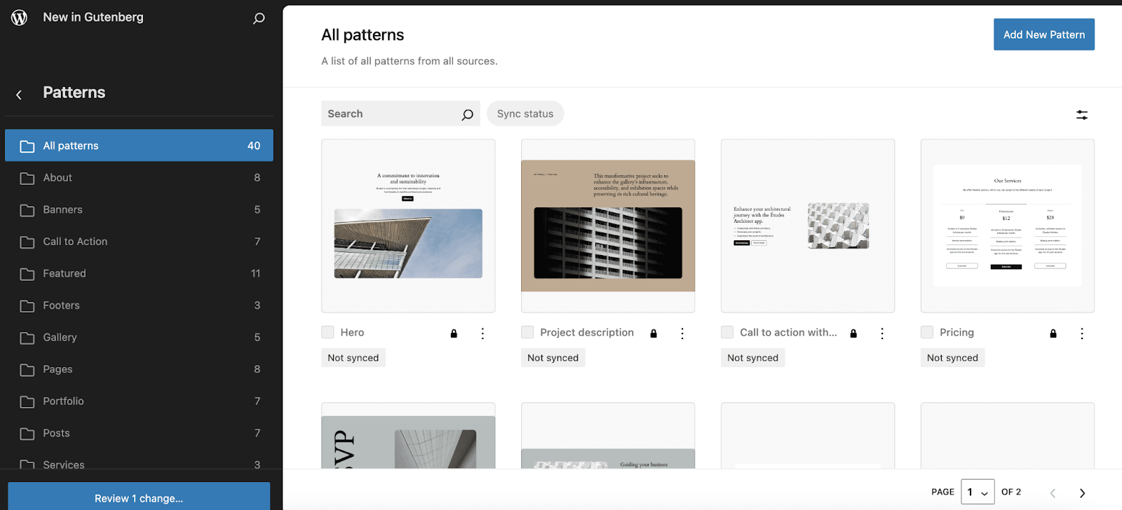
Task: Go back using the arrow beside Patterns
Action: [x=19, y=95]
